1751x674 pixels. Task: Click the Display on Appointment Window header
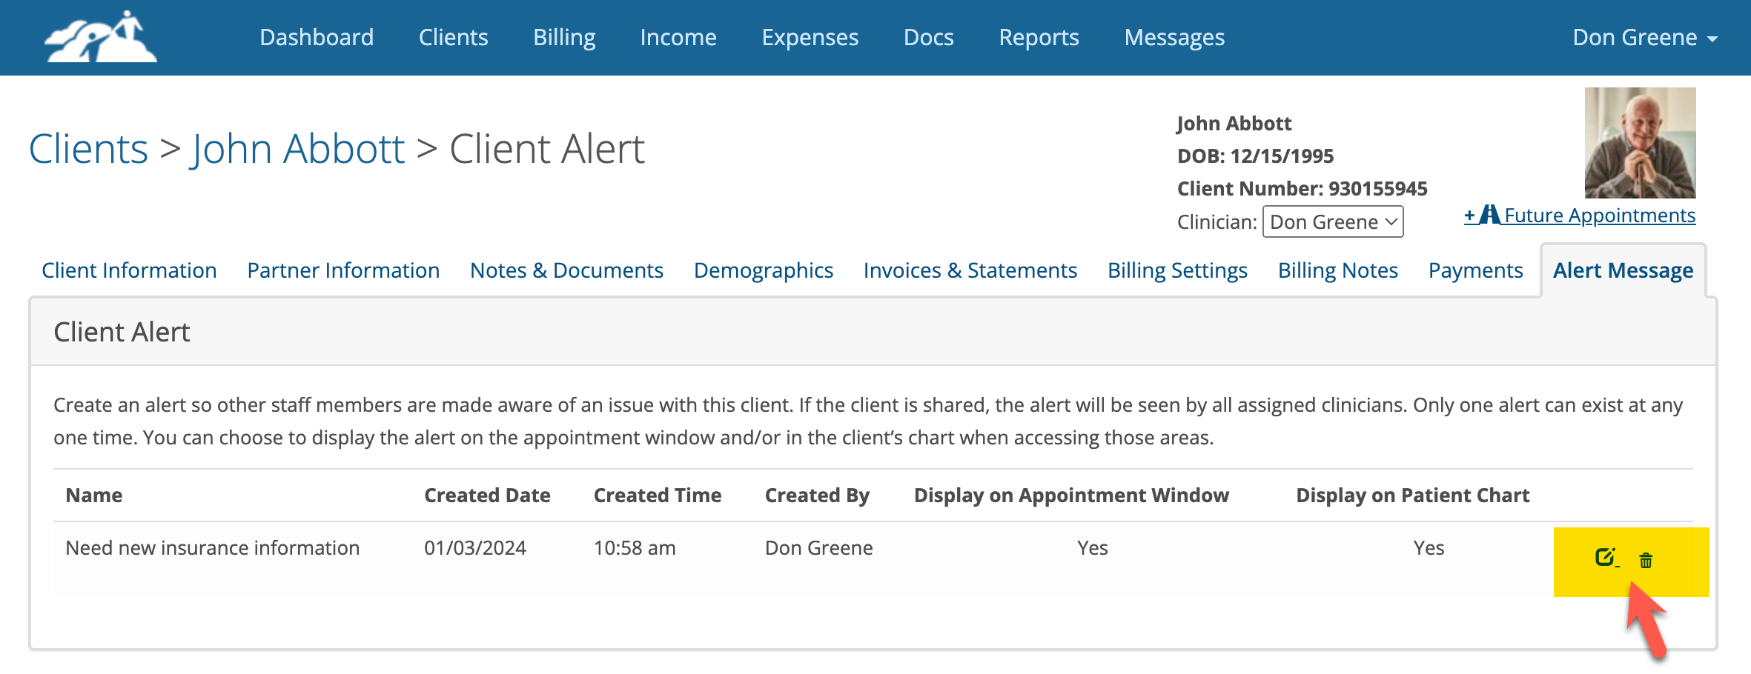pos(1071,496)
